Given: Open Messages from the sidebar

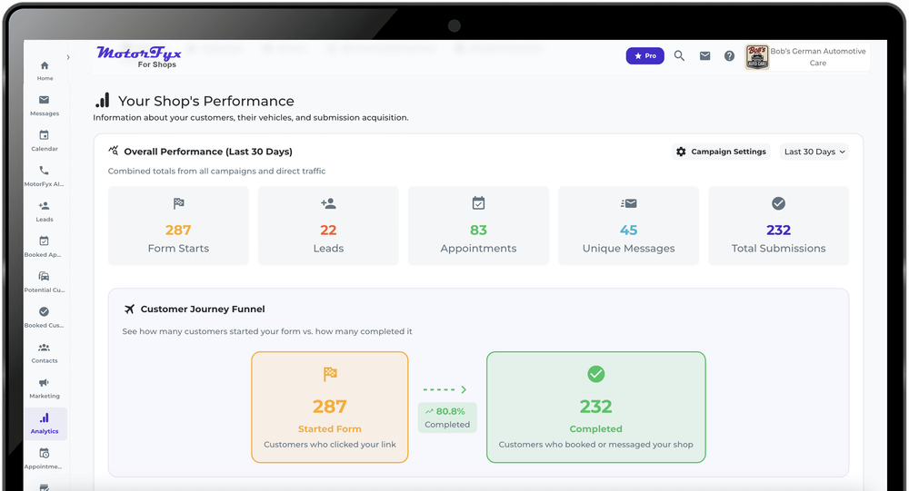Looking at the screenshot, I should pos(45,105).
